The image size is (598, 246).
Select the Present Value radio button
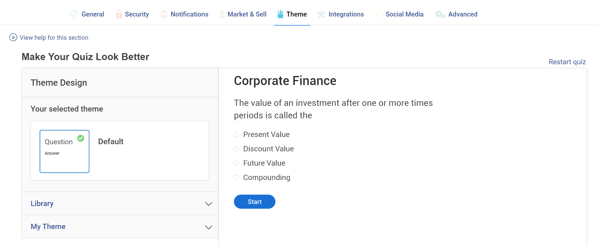[236, 135]
